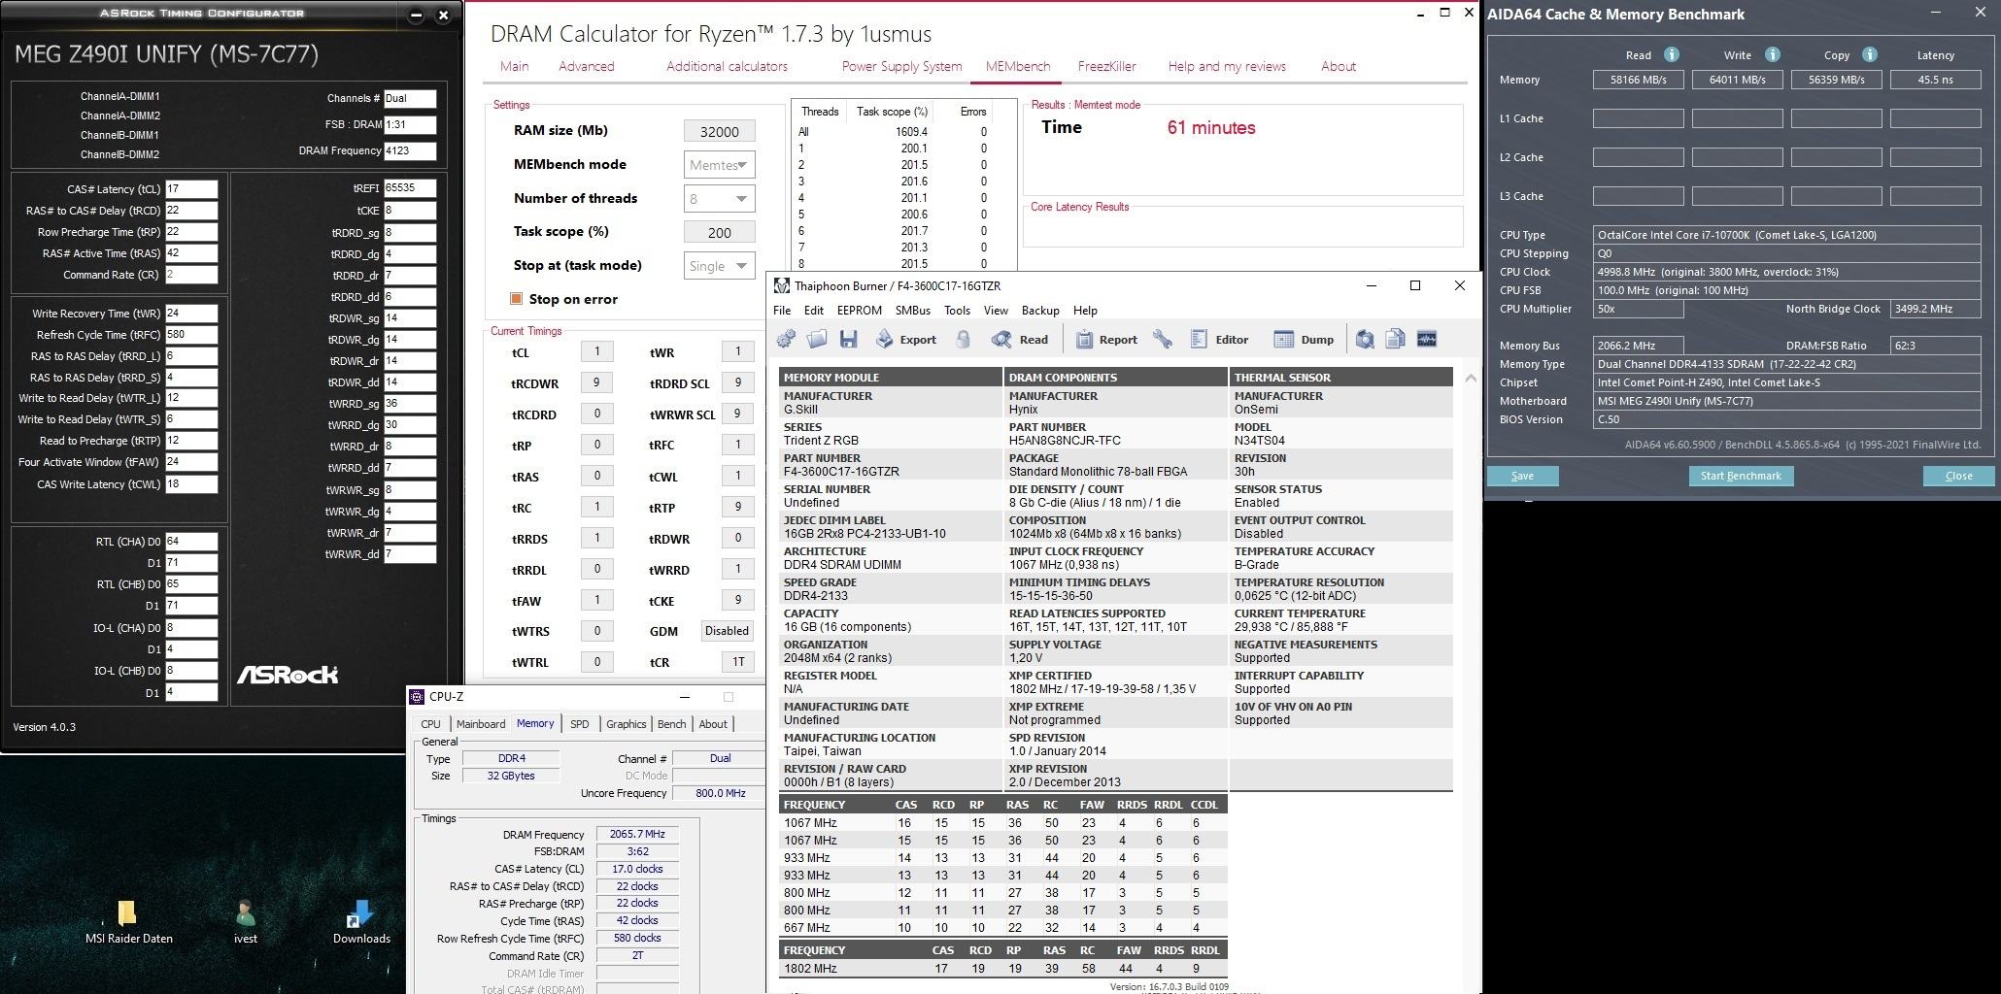
Task: Click the Memory Latency 45.5 ns value
Action: 1935,80
